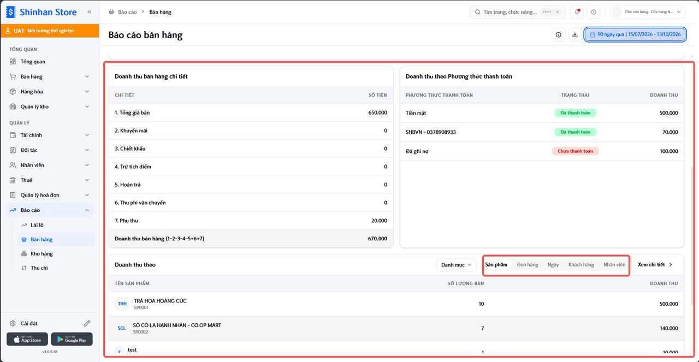Switch to the Đơn hàng tab
The image size is (699, 362).
(528, 265)
